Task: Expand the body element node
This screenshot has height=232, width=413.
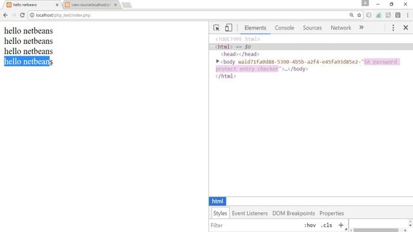Action: pyautogui.click(x=217, y=61)
